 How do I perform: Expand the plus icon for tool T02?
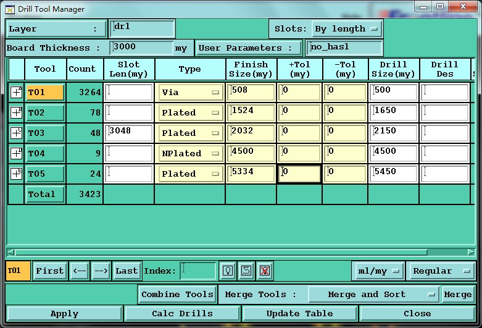point(16,112)
